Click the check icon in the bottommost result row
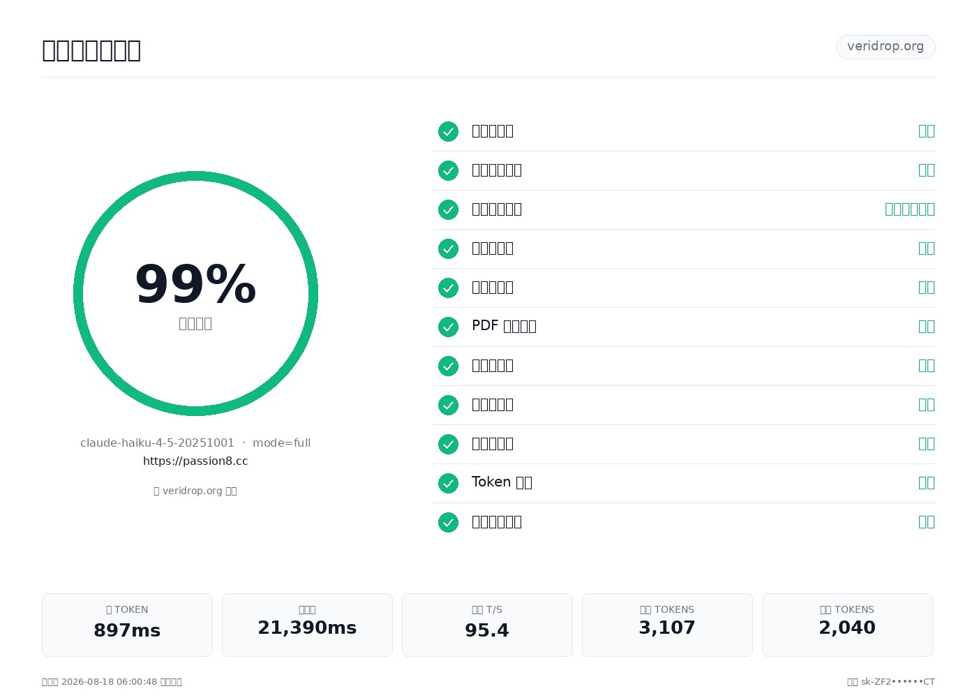This screenshot has width=977, height=698. pos(448,522)
